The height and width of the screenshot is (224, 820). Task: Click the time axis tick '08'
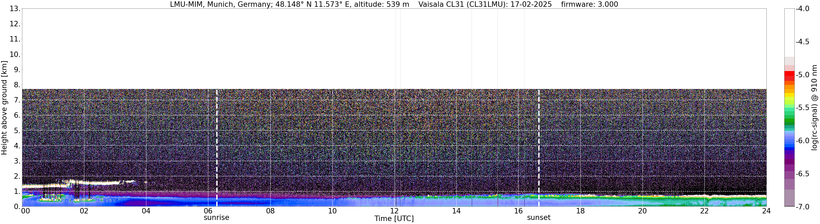coord(270,211)
